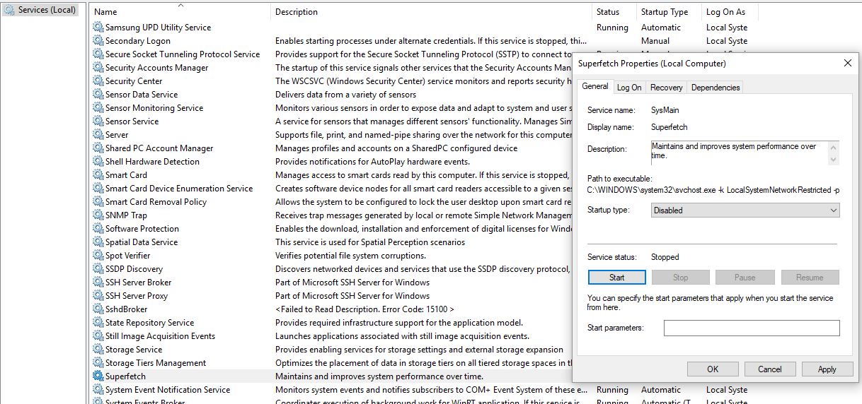The height and width of the screenshot is (404, 862).
Task: Click the Security Center service gear icon
Action: pyautogui.click(x=98, y=81)
